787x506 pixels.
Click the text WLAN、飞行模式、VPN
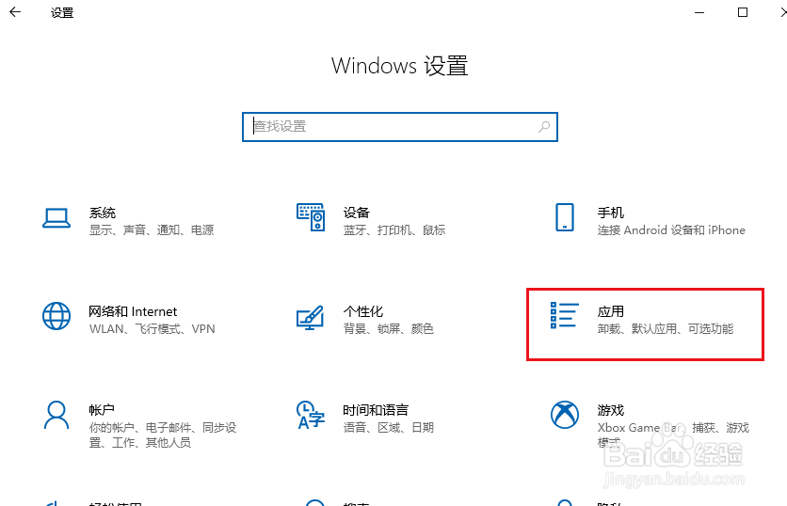(x=153, y=329)
